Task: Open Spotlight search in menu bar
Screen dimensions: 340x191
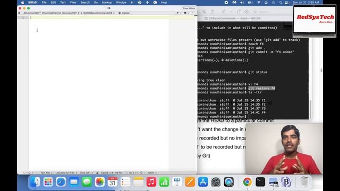Action: point(281,3)
